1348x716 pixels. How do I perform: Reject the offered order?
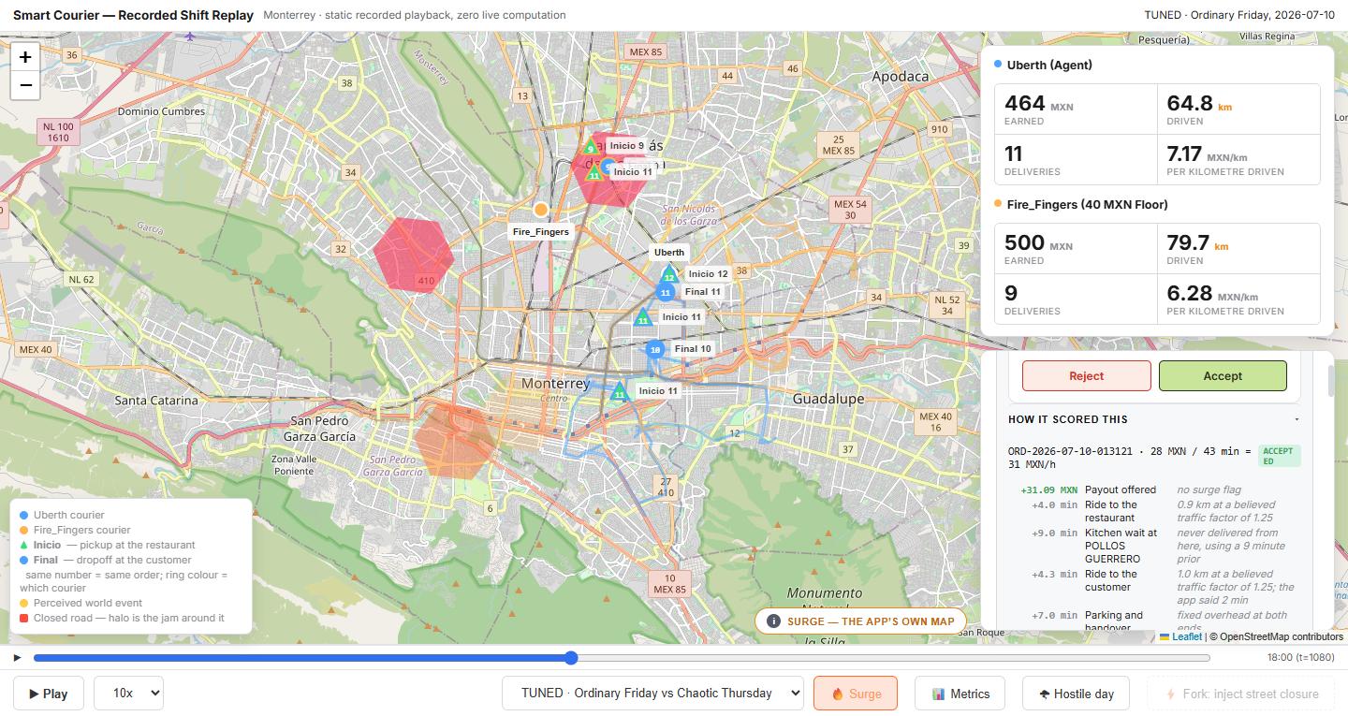click(x=1087, y=375)
